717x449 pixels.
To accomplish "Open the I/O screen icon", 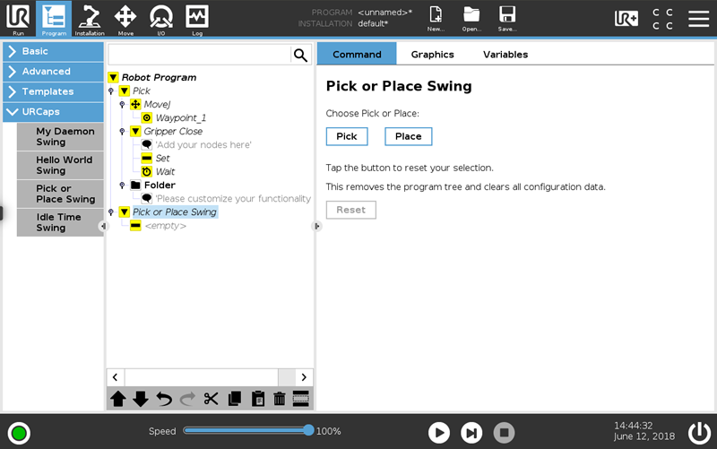I will 161,19.
